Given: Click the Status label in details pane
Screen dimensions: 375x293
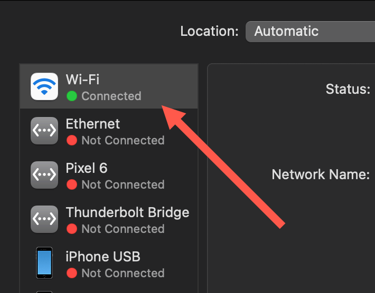Looking at the screenshot, I should [348, 89].
